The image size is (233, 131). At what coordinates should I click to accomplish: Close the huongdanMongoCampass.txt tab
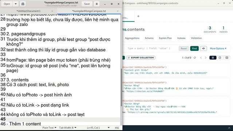[x=118, y=11]
